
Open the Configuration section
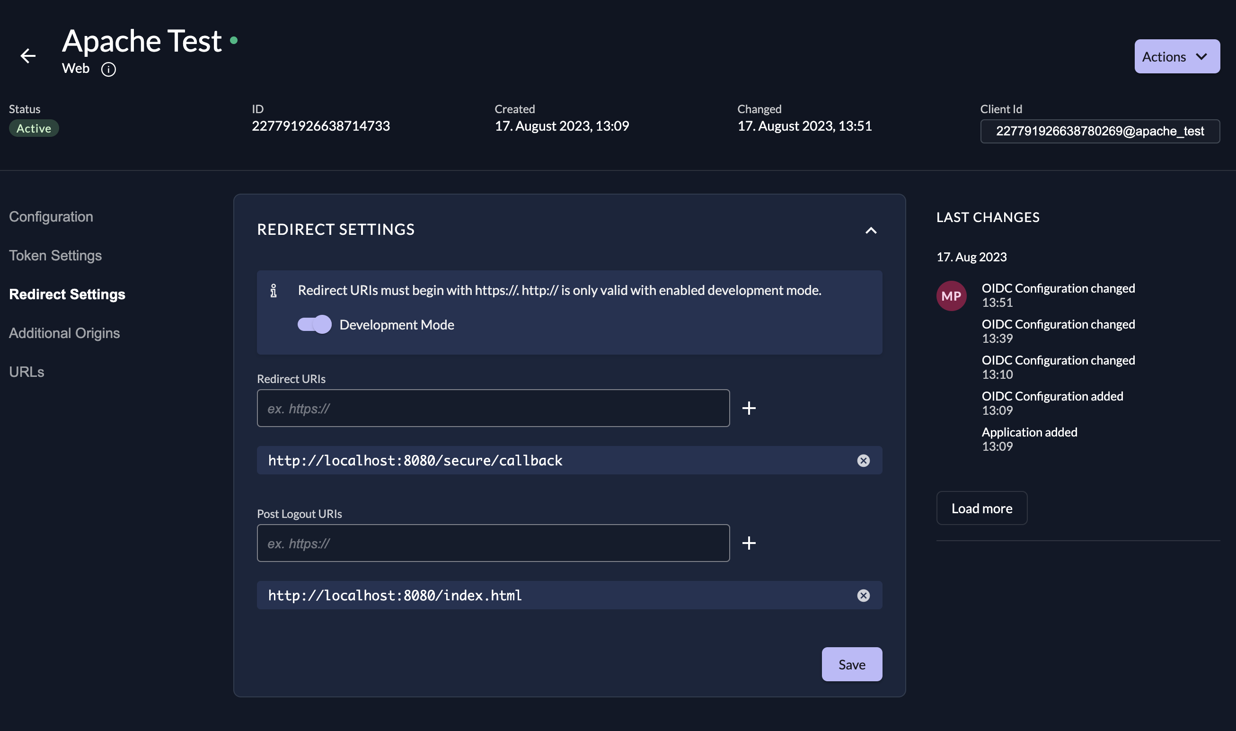click(x=51, y=216)
